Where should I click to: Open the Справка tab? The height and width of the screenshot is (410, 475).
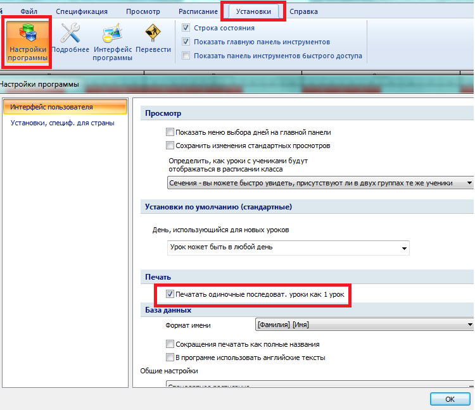303,11
